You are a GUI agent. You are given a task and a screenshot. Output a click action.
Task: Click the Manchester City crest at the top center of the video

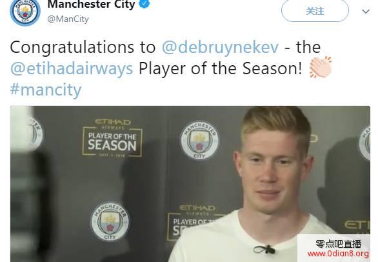(x=199, y=141)
